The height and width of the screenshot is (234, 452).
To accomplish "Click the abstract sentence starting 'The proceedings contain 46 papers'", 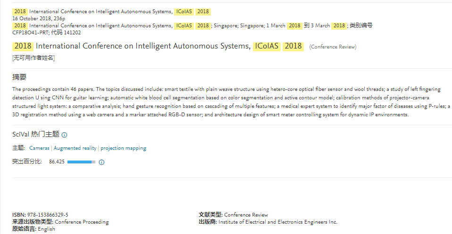I will click(54, 89).
